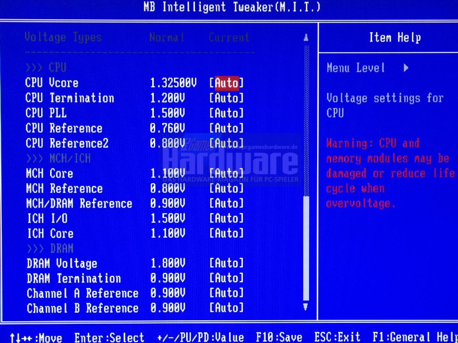Select the MCH Reference Auto value
This screenshot has height=343, width=458.
[x=226, y=188]
